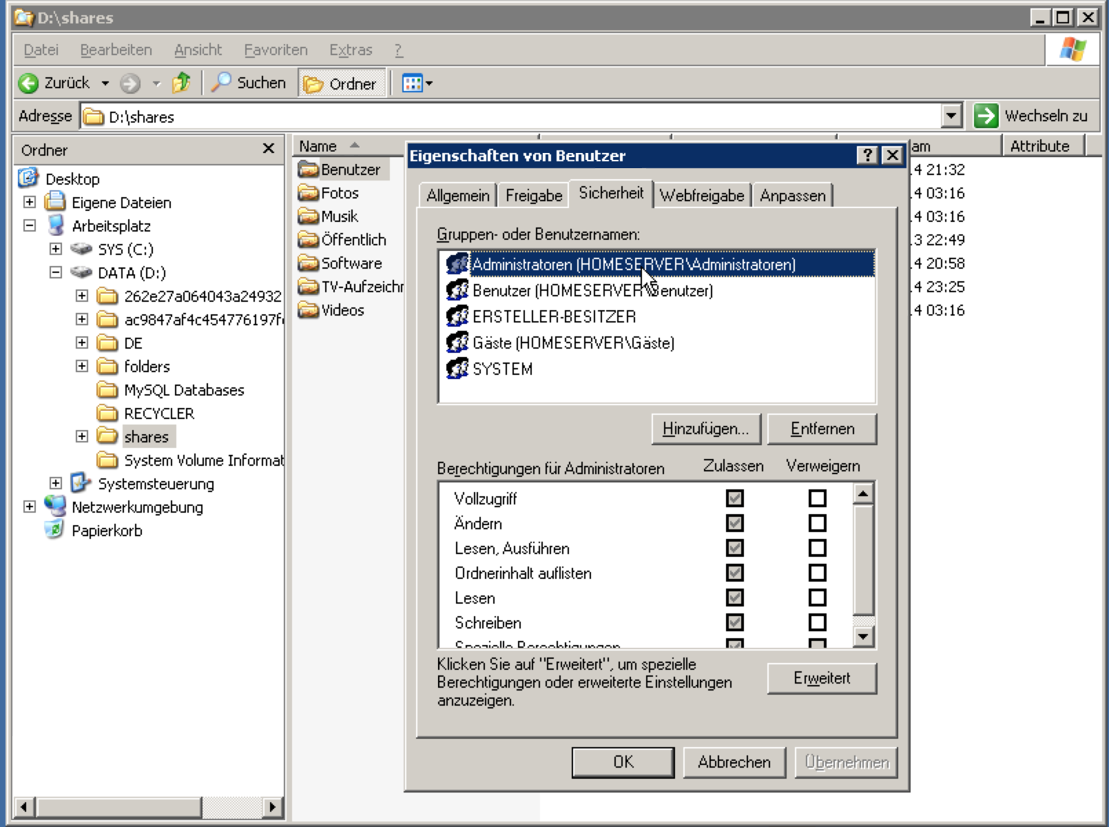
Task: Expand the shares folder tree node
Action: [x=82, y=436]
